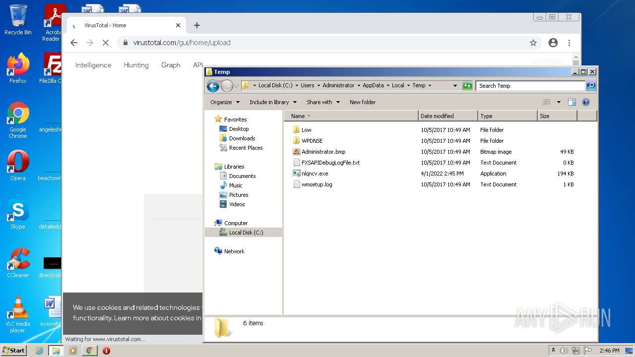Select the WPDNSE folder

(312, 141)
